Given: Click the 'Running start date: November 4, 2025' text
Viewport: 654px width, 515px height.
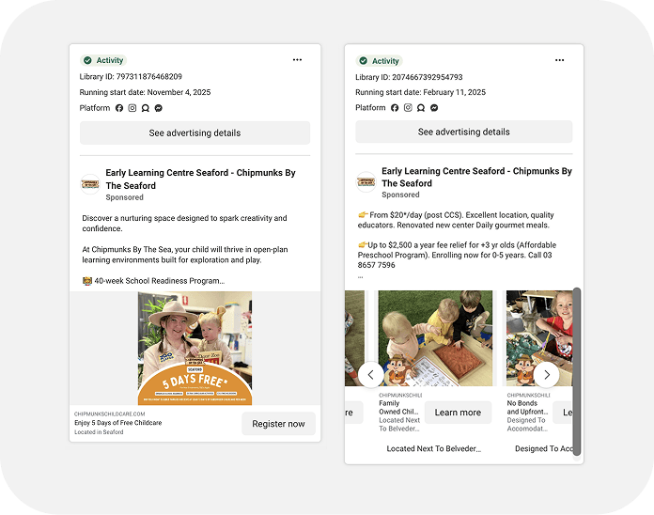Looking at the screenshot, I should (x=145, y=92).
